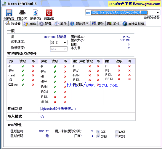Click the red X for HD DVD -R read
The height and width of the screenshot is (149, 162).
point(90,66)
